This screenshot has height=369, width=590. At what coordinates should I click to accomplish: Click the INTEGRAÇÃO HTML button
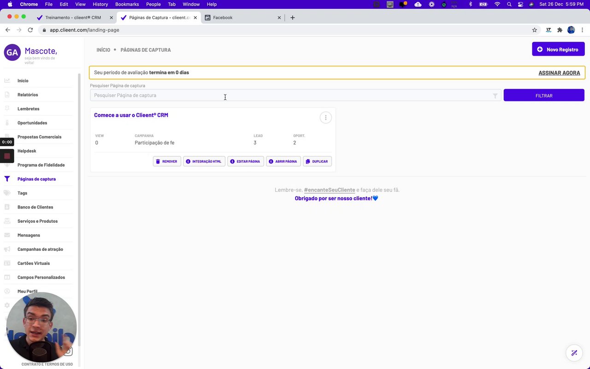pos(204,161)
